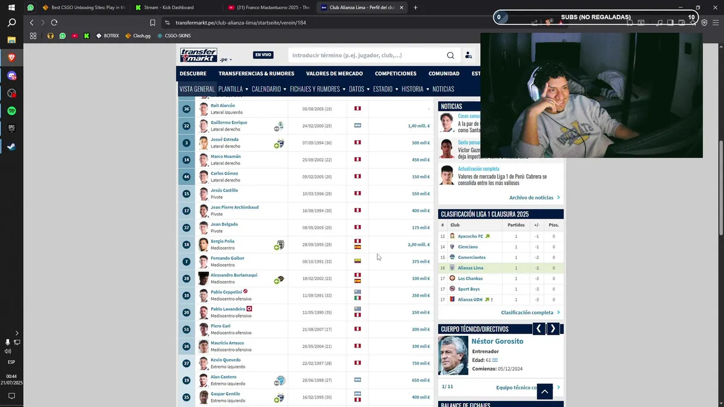The height and width of the screenshot is (407, 724).
Task: Switch to Best CSGO Unboxing Sites tab
Action: point(84,7)
